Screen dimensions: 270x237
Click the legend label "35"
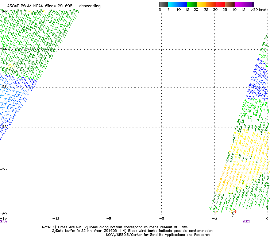coord(225,10)
